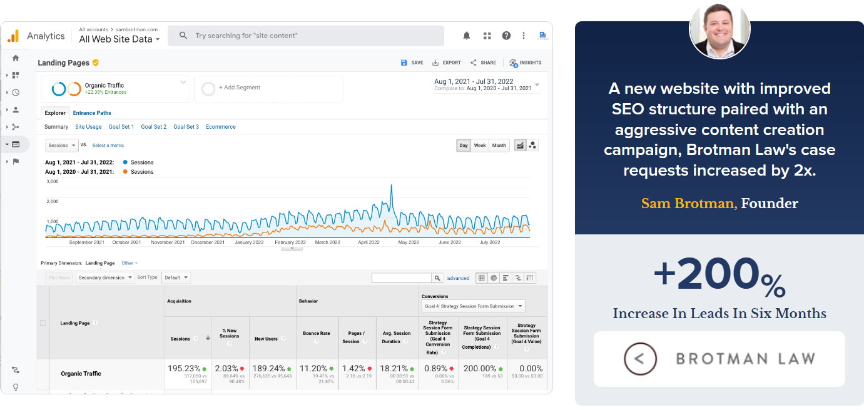This screenshot has width=864, height=410.
Task: Click the Export button
Action: point(447,62)
